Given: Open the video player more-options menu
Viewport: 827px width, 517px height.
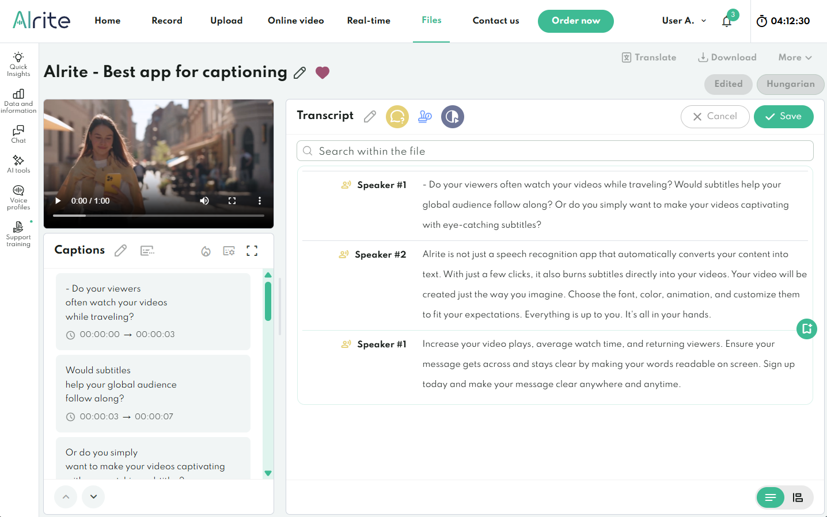Looking at the screenshot, I should coord(260,201).
